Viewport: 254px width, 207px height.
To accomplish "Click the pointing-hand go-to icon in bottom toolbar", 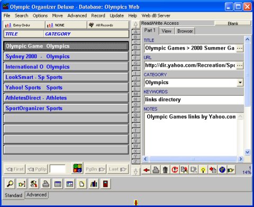I will pos(22,184).
